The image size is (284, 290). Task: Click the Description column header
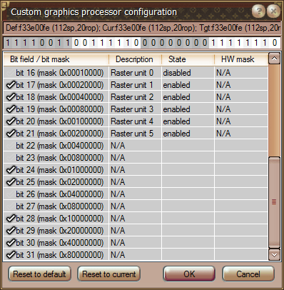coord(135,59)
